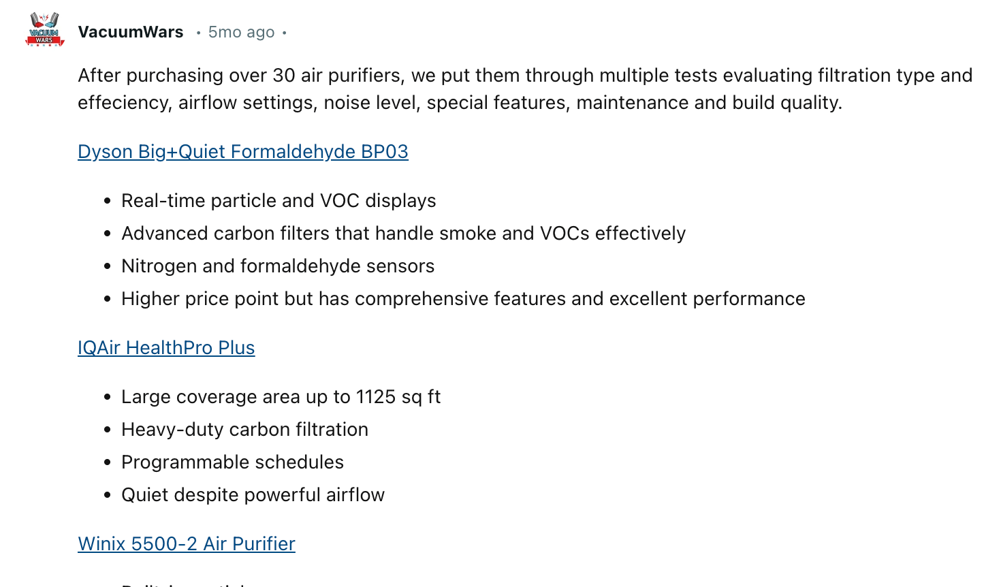Click the "Quiet despite powerful airflow" bullet
Image resolution: width=1001 pixels, height=587 pixels.
pos(253,494)
